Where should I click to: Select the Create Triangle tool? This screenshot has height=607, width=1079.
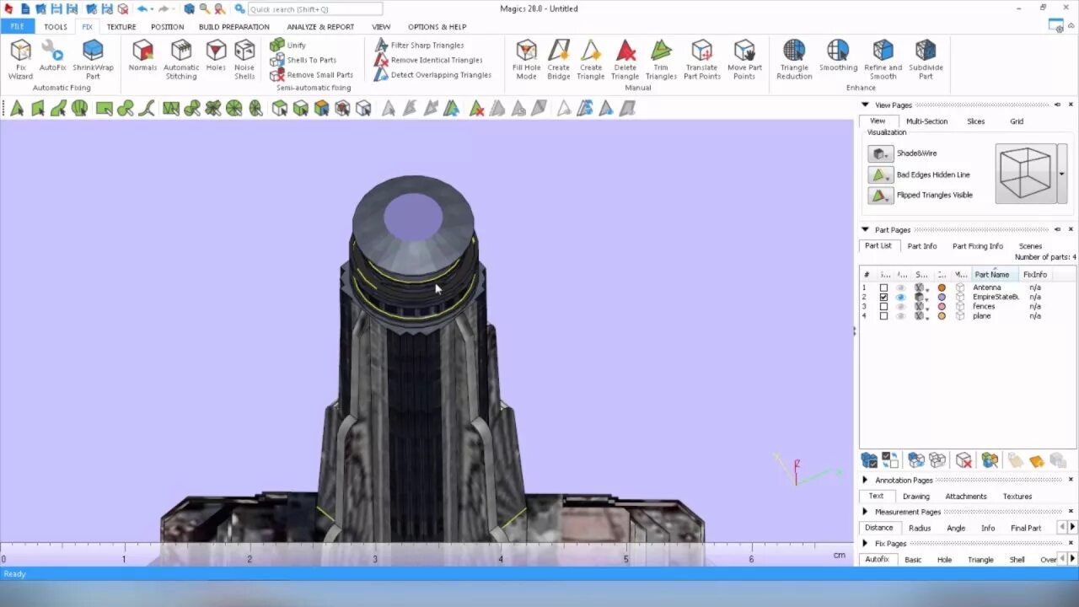[590, 59]
